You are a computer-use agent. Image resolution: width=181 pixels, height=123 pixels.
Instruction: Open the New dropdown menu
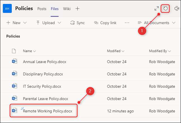(17, 23)
